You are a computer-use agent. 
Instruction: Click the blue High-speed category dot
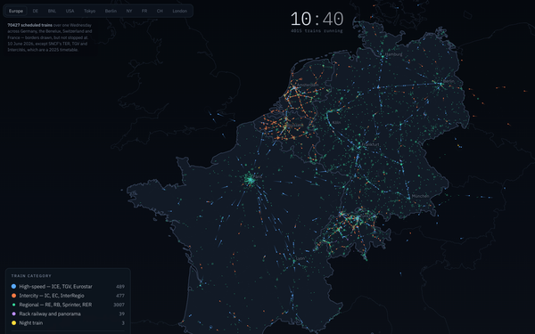pyautogui.click(x=13, y=287)
